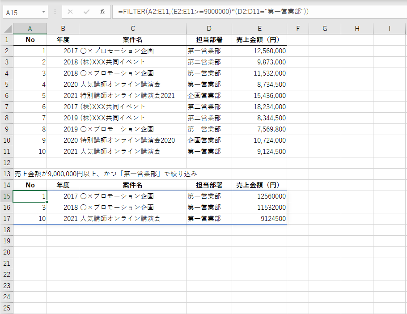Select empty cell G20 in the grid
This screenshot has width=407, height=314.
point(325,252)
